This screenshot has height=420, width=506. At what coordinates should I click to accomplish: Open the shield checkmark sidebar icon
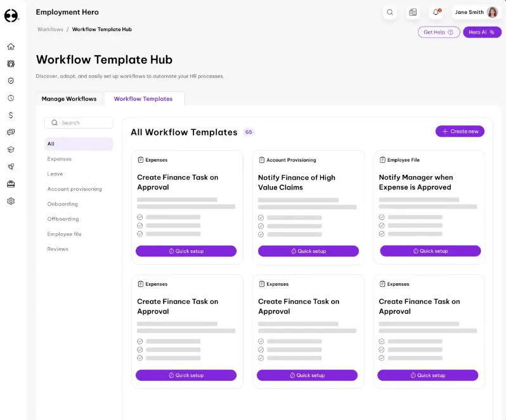(11, 80)
